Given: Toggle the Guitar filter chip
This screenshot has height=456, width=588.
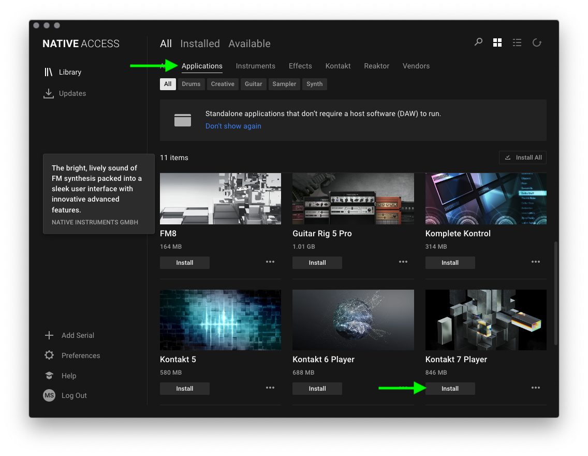Looking at the screenshot, I should [253, 84].
